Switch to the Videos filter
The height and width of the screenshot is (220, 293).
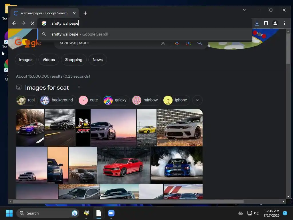pos(49,60)
